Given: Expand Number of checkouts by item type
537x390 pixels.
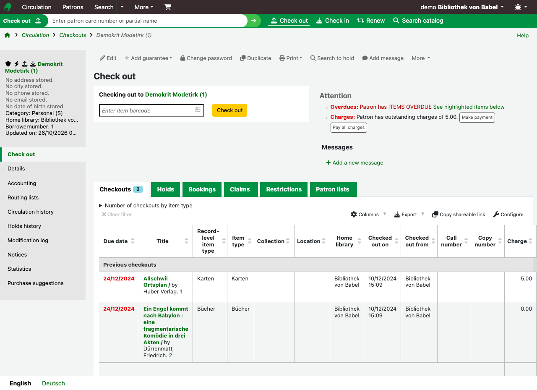Looking at the screenshot, I should pyautogui.click(x=146, y=206).
